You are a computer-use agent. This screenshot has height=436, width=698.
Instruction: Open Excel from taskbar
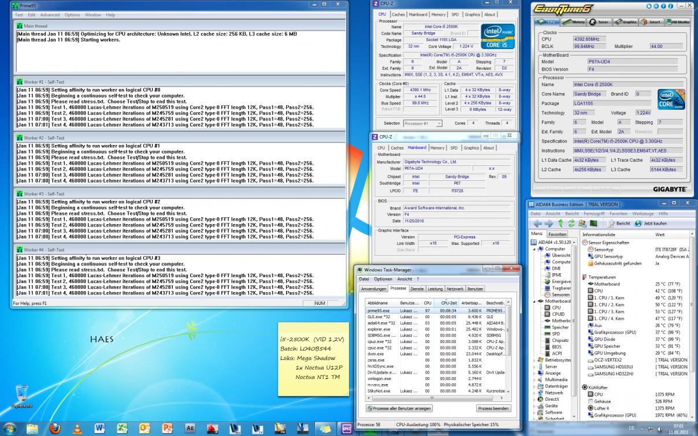click(122, 428)
